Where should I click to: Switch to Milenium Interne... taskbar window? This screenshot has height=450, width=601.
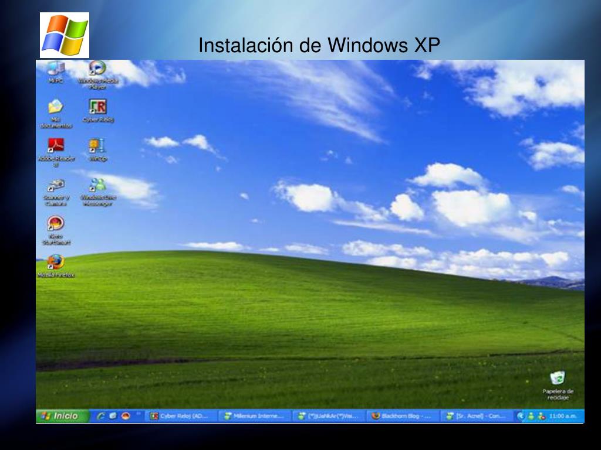pyautogui.click(x=255, y=416)
